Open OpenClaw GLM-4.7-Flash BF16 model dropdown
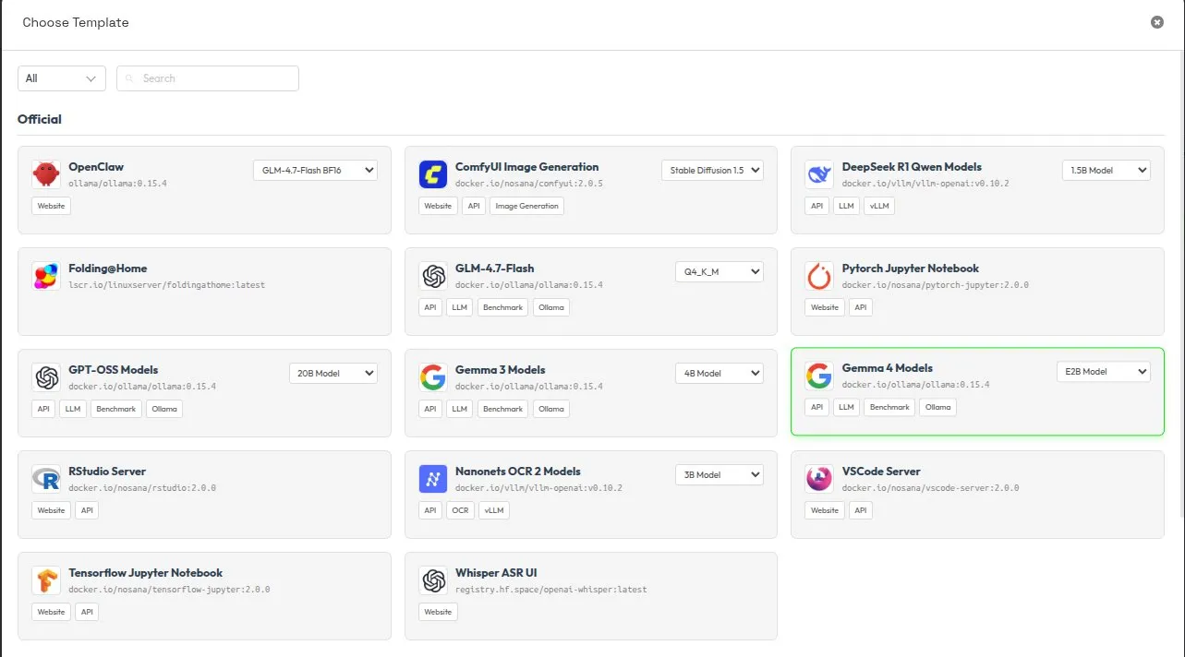This screenshot has width=1185, height=657. pyautogui.click(x=315, y=170)
